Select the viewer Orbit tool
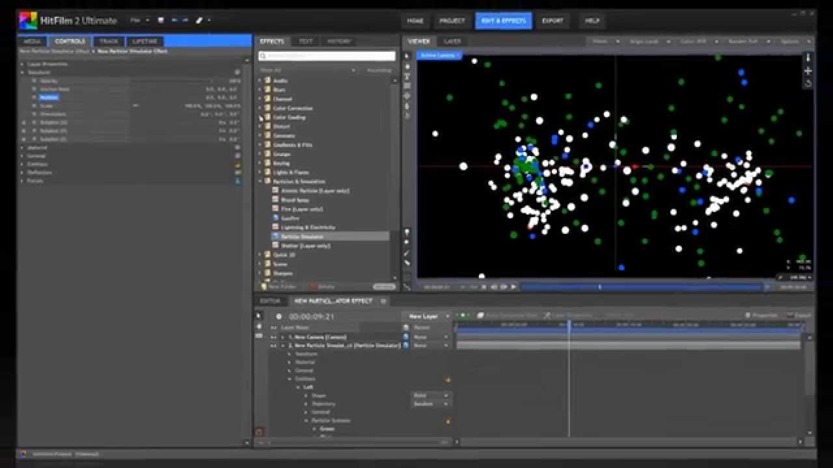833x468 pixels. point(407,96)
